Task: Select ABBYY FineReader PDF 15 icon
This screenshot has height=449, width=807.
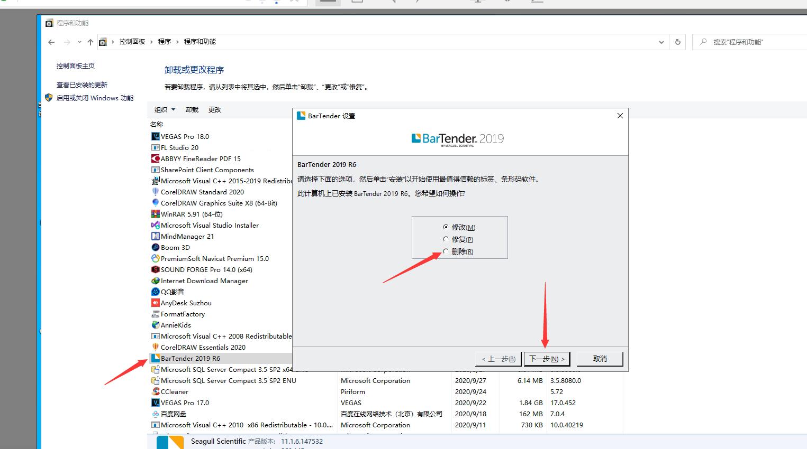Action: (155, 158)
